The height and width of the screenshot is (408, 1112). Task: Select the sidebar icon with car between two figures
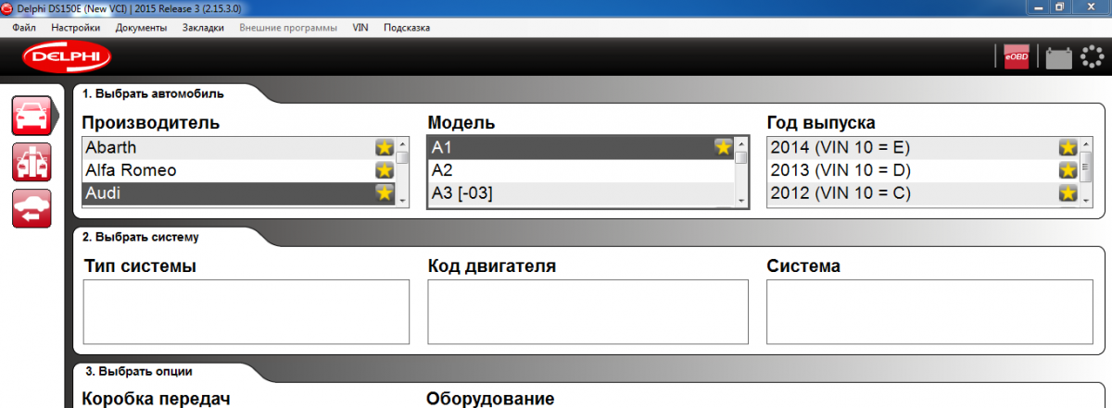(32, 161)
